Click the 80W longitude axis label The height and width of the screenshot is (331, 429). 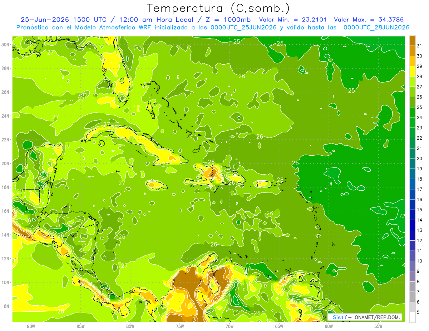coord(130,326)
